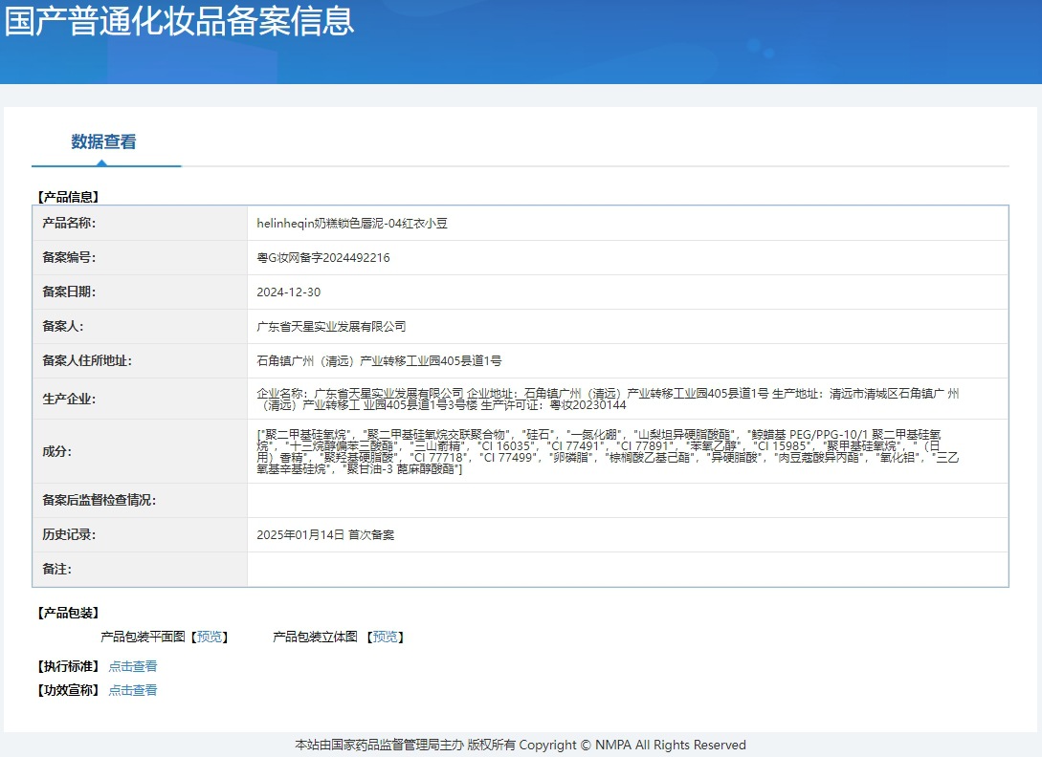The width and height of the screenshot is (1042, 757).
Task: Click the 生产企业 row label
Action: (69, 400)
